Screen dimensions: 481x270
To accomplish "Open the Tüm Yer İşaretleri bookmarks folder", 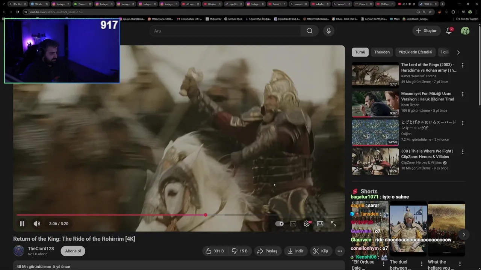I will click(x=467, y=19).
